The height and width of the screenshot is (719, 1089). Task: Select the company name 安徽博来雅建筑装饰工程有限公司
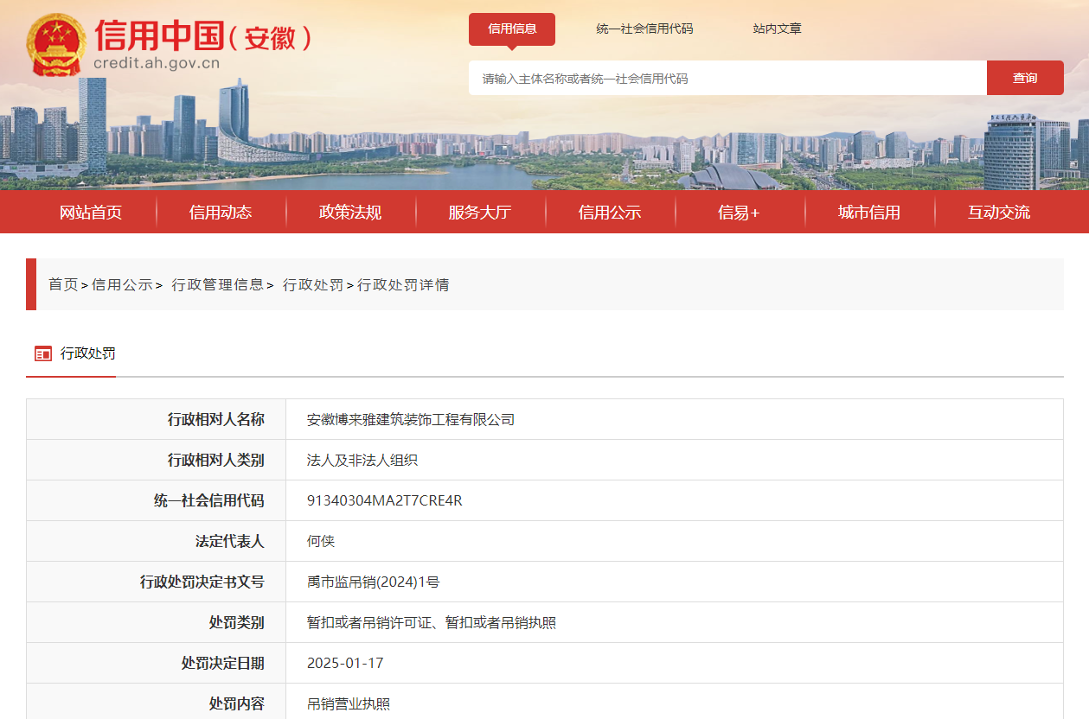(410, 419)
